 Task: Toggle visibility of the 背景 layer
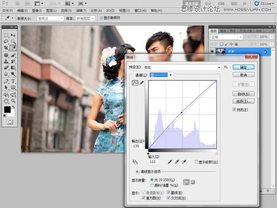pyautogui.click(x=212, y=52)
